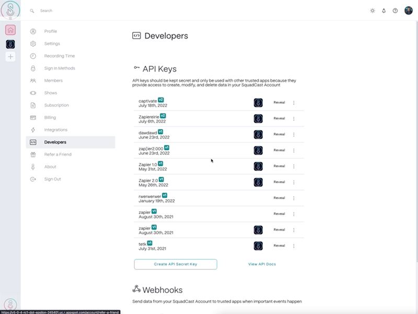Select the organization logo below Home
Viewport: 418px width, 314px height.
coord(10,44)
